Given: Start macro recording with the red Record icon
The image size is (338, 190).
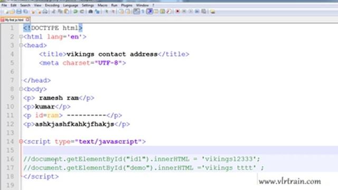Looking at the screenshot, I should pos(177,12).
